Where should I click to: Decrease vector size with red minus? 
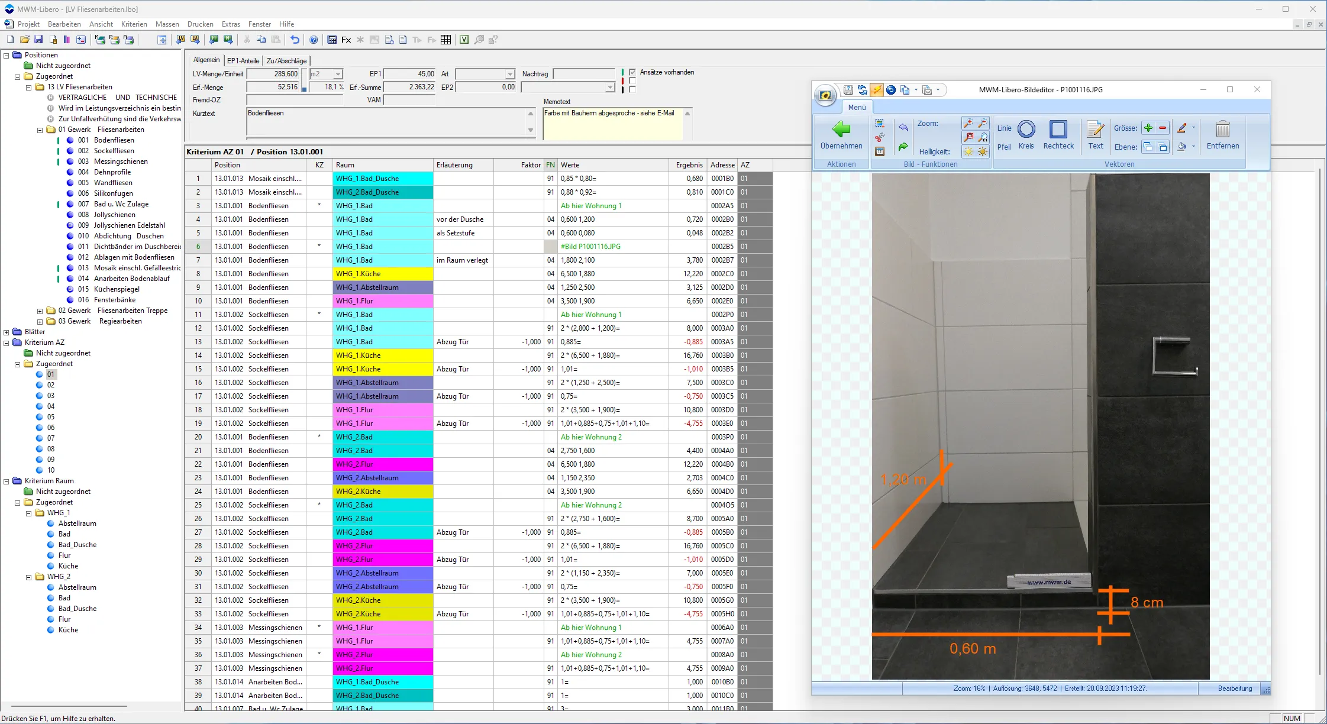(x=1163, y=128)
